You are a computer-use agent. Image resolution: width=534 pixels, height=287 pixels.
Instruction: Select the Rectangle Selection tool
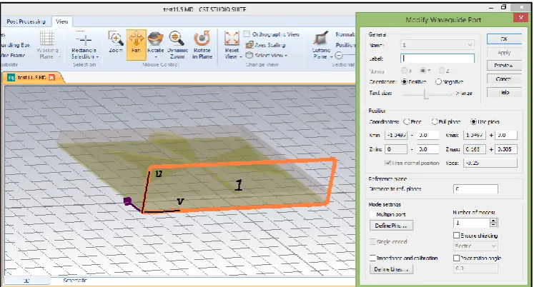coord(84,44)
